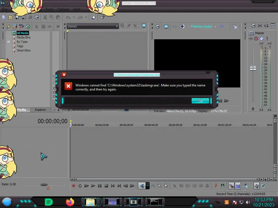Viewport: 278px width, 208px height.
Task: Toggle Dim Output speaker icon
Action: click(266, 26)
